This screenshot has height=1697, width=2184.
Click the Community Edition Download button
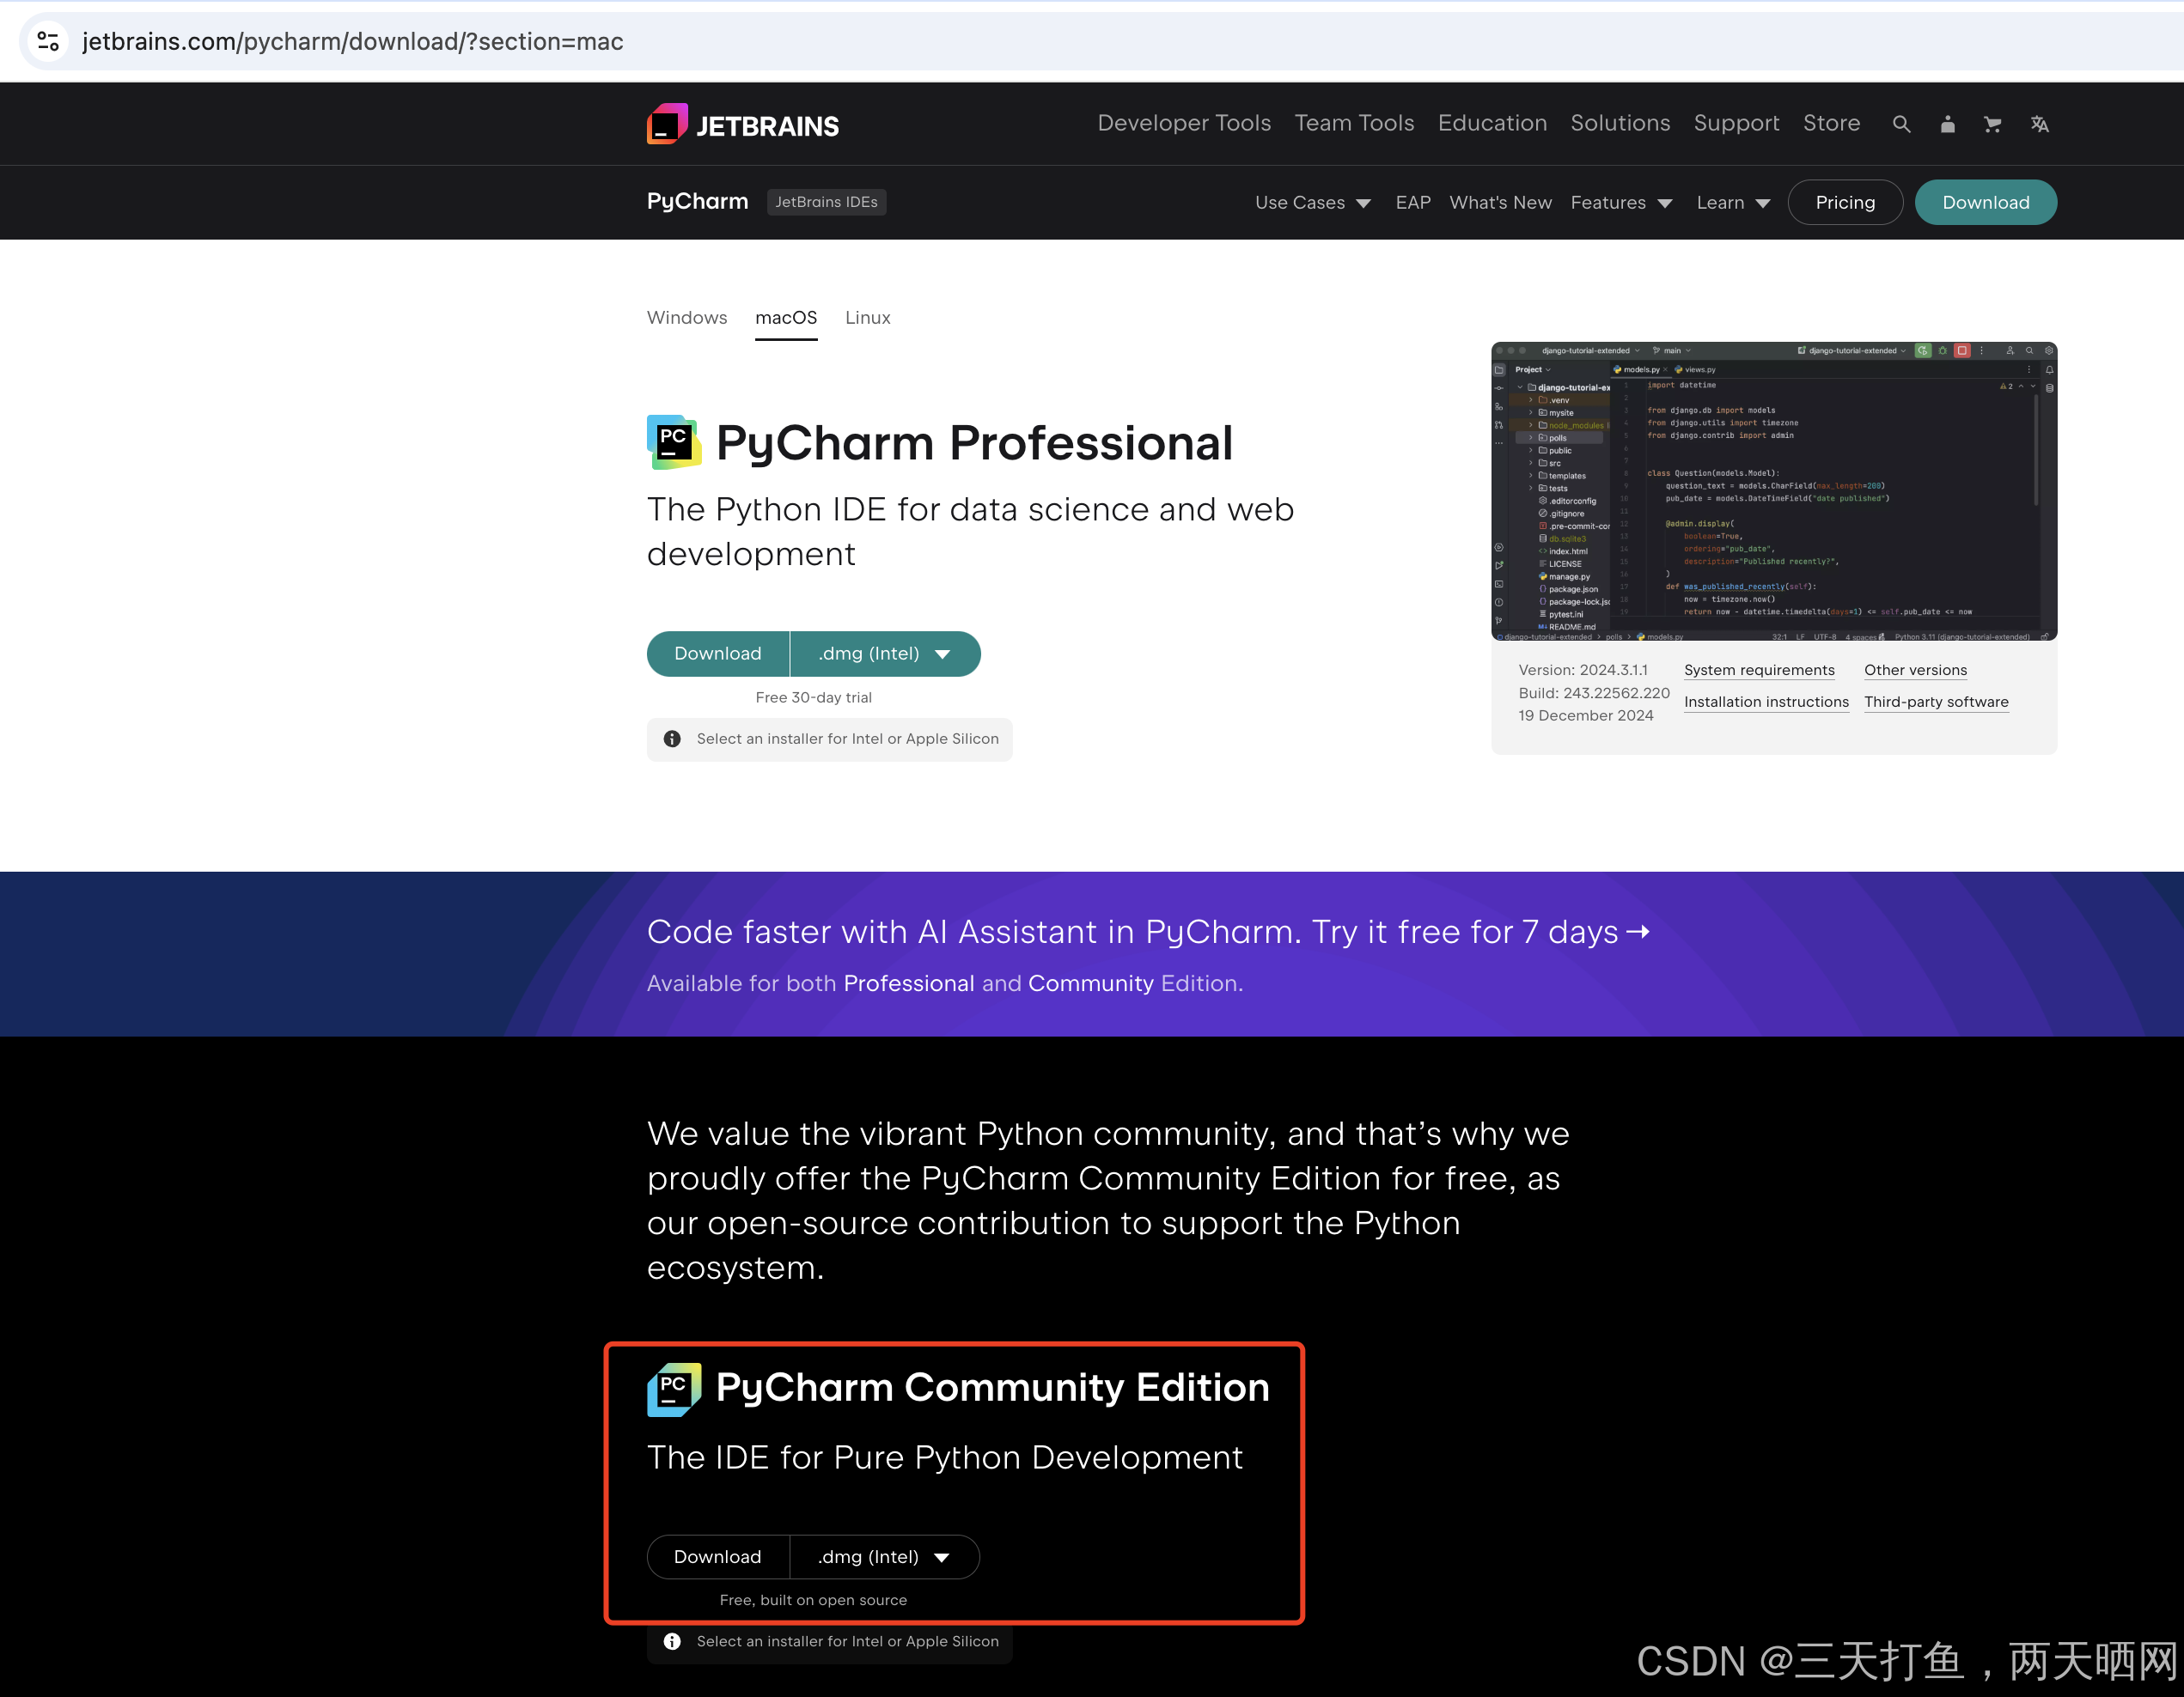[717, 1555]
